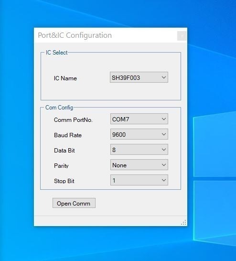This screenshot has width=236, height=261.
Task: Click the Comm PortNo. label
Action: click(73, 120)
